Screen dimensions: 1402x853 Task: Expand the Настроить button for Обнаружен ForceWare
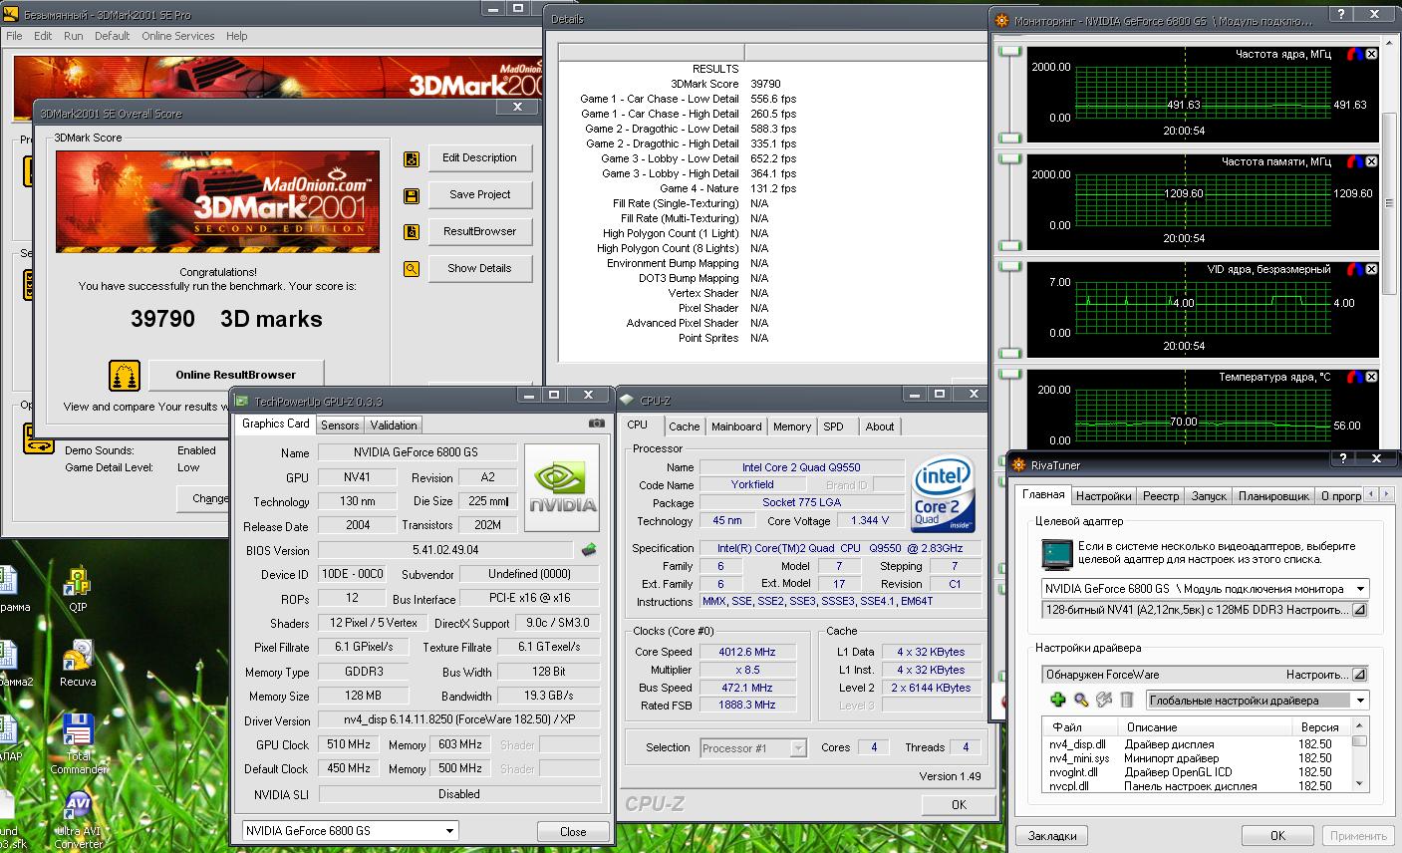1360,675
